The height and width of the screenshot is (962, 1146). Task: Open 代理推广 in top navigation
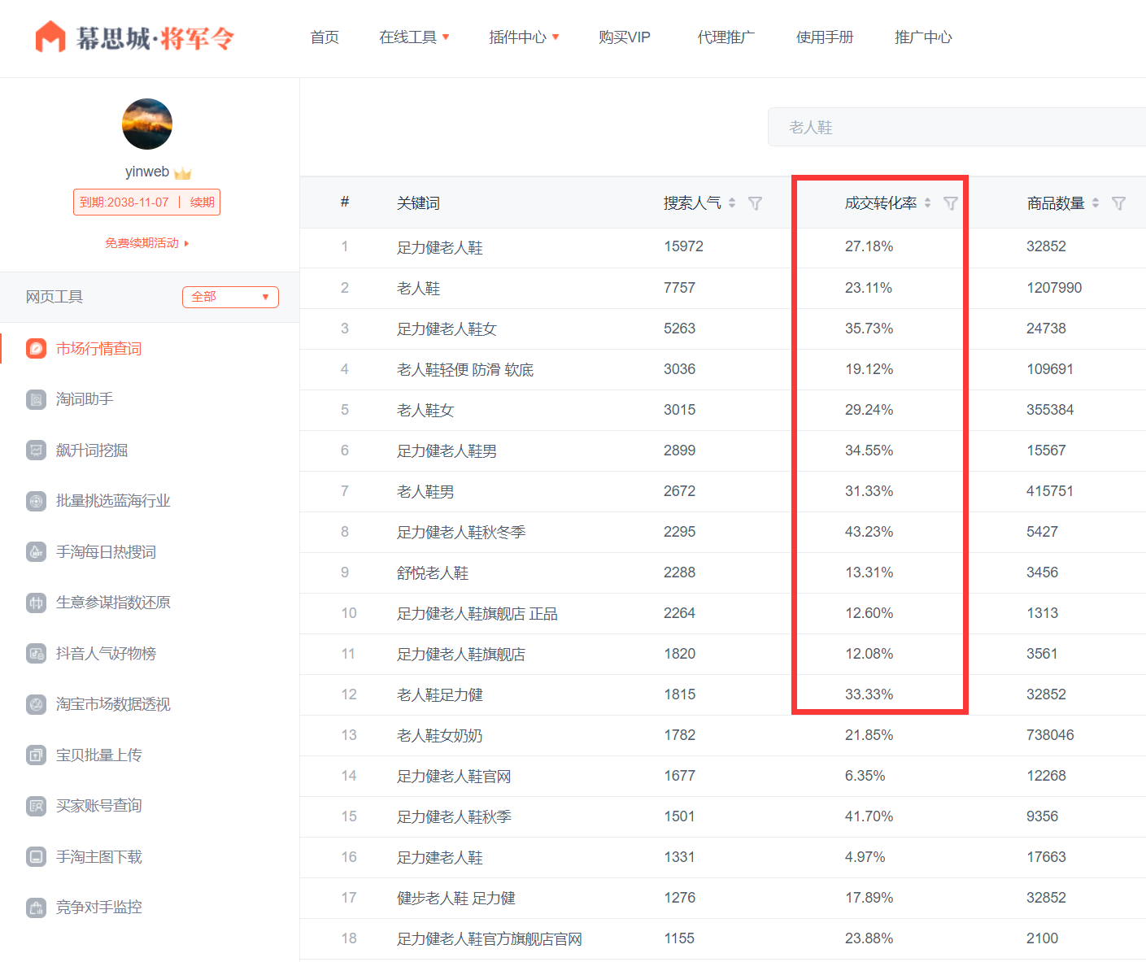pyautogui.click(x=726, y=37)
